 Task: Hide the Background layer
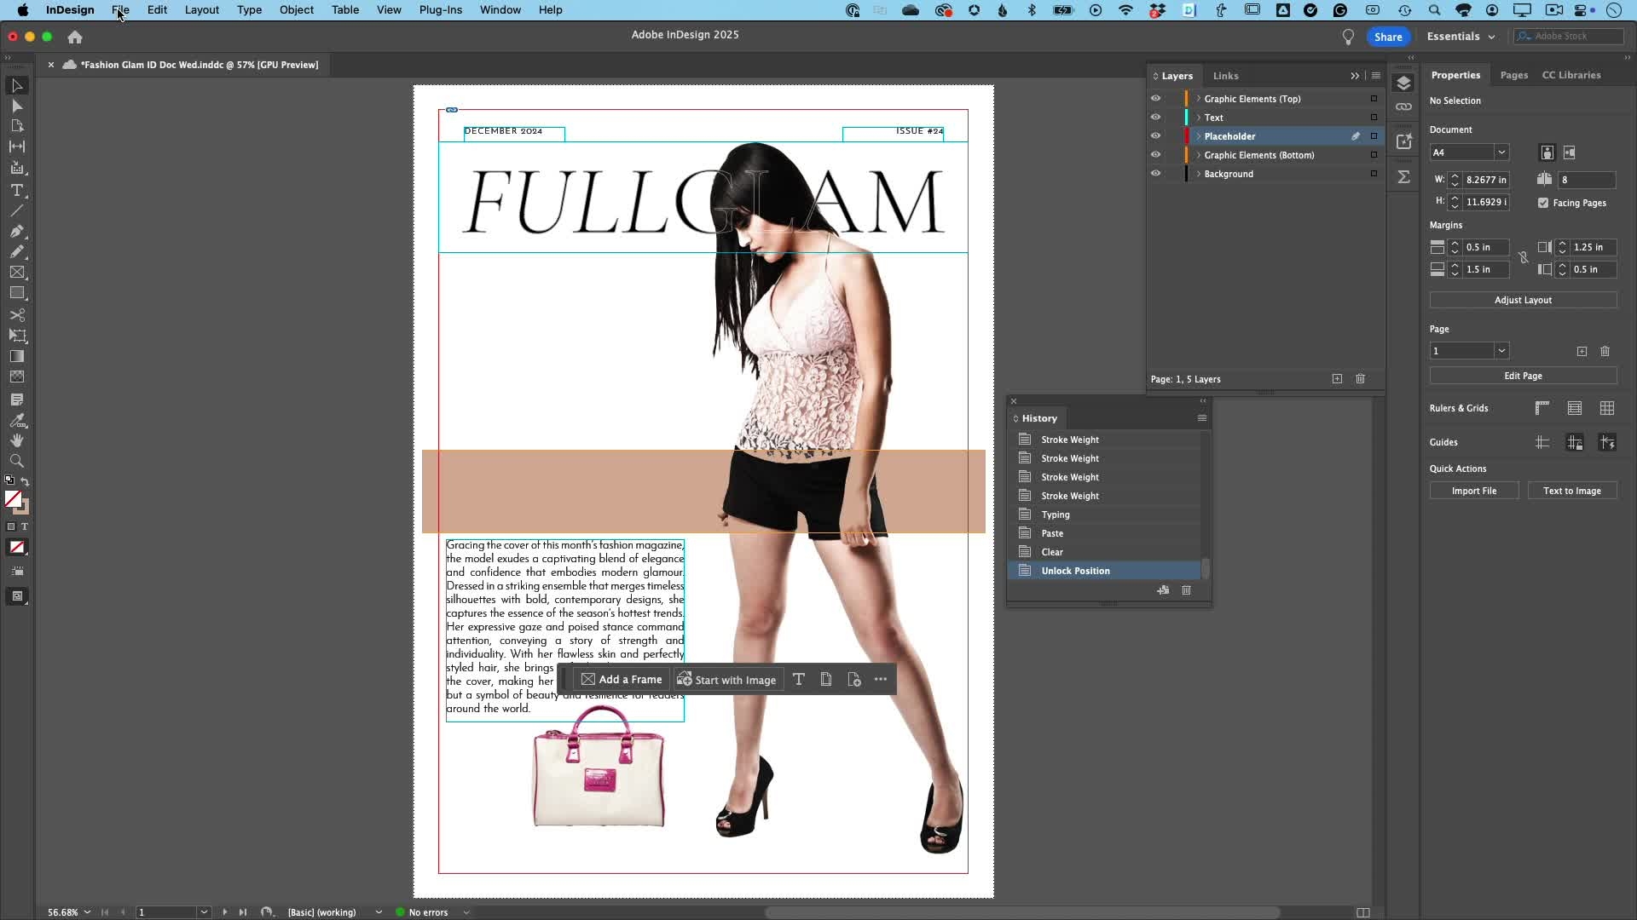1156,174
